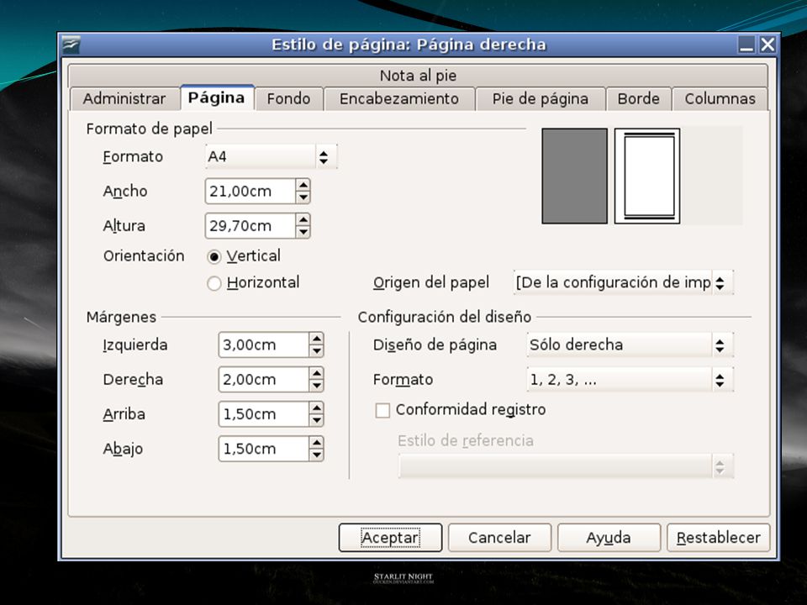Click the Derecha margin input field
Screen dimensions: 807x605
click(264, 379)
